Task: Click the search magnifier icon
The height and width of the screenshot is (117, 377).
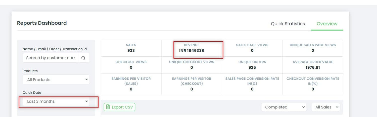Action: 84,58
